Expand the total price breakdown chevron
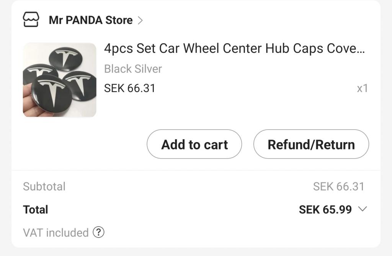 (363, 209)
